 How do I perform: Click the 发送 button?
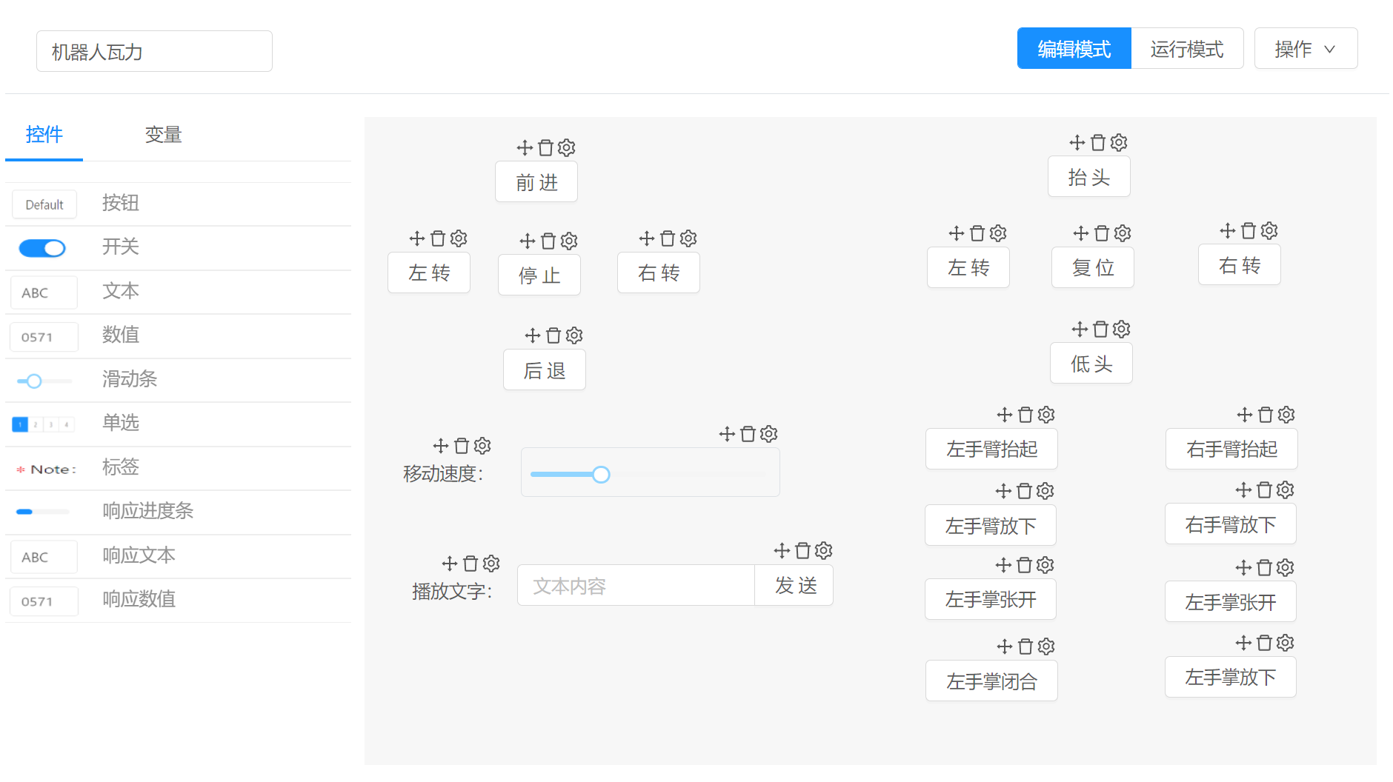click(794, 586)
